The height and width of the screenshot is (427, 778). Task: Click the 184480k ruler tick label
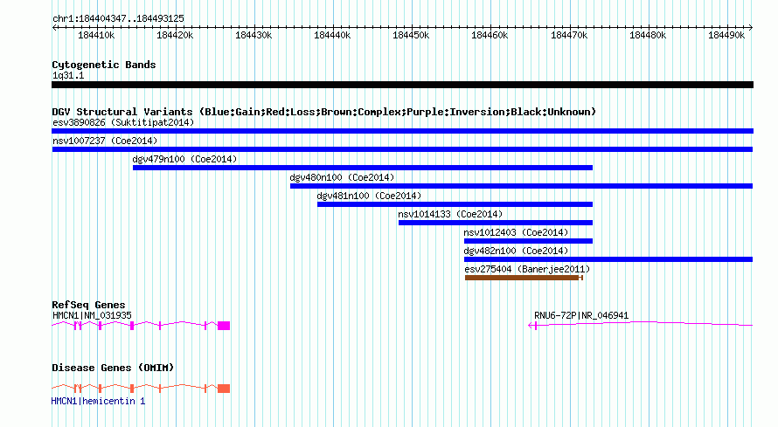click(x=648, y=35)
